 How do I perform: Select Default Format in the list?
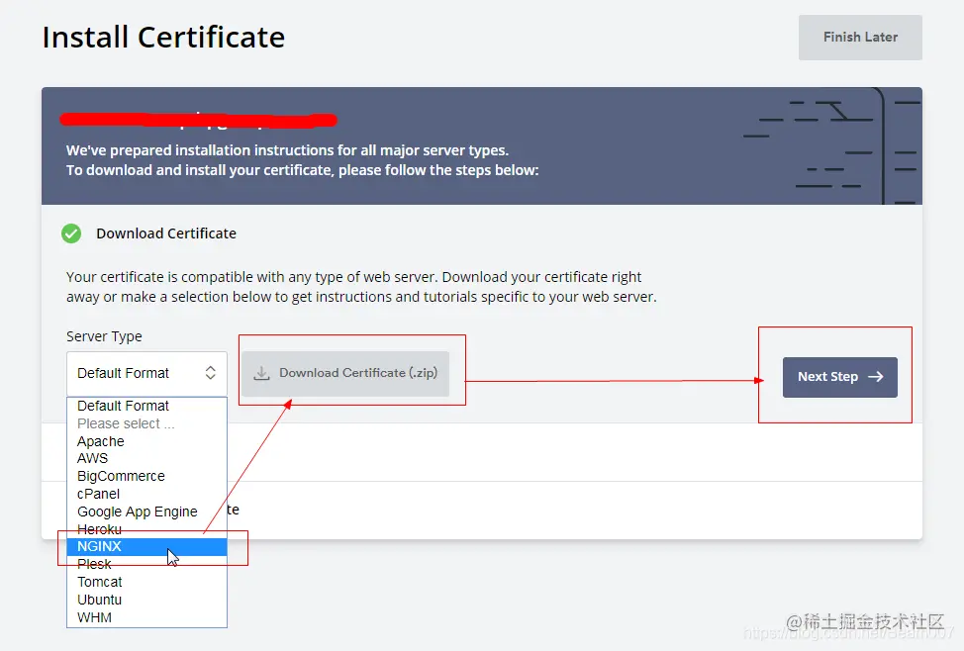[x=146, y=406]
